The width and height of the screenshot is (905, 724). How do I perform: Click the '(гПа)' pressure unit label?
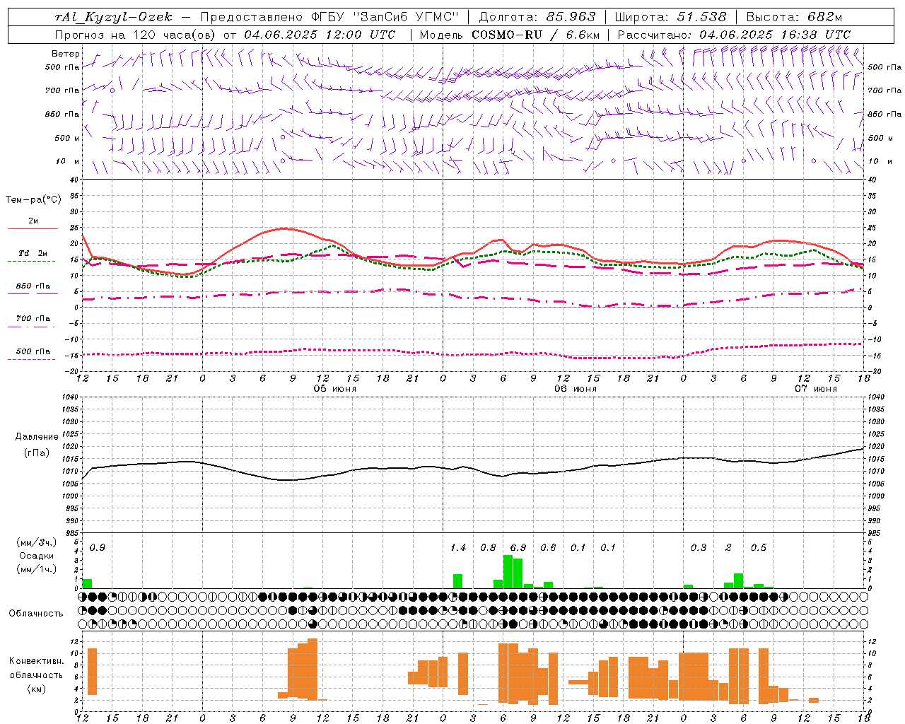point(37,453)
